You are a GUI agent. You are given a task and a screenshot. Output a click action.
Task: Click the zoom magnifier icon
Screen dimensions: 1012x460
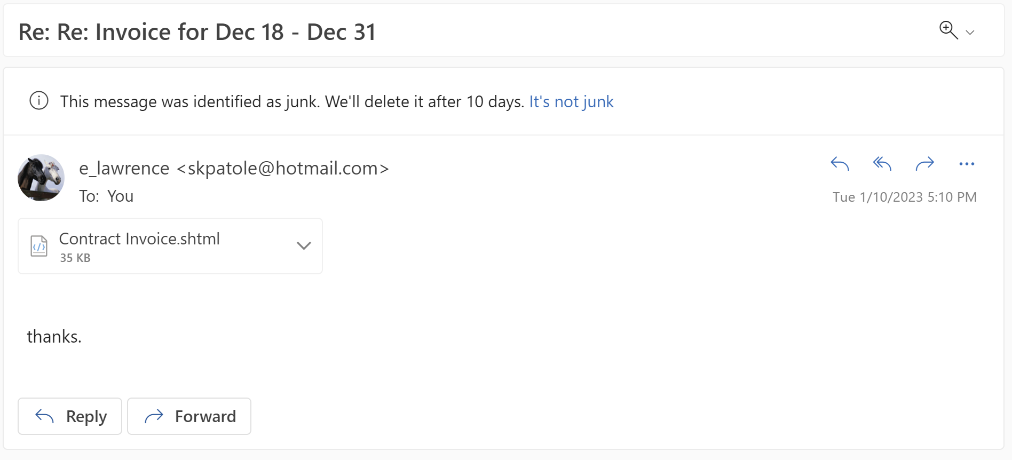pyautogui.click(x=948, y=30)
